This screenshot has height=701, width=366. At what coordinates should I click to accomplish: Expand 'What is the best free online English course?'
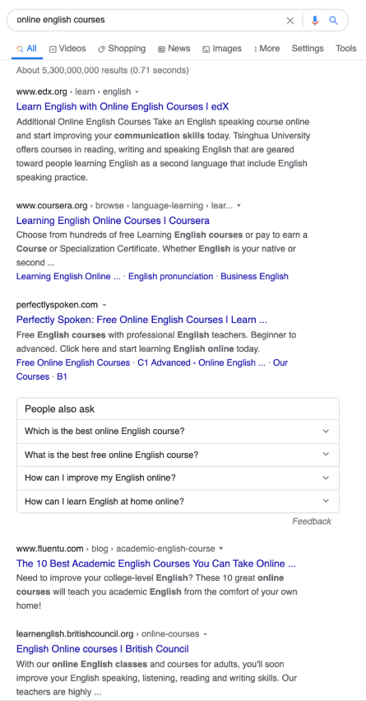click(x=178, y=455)
